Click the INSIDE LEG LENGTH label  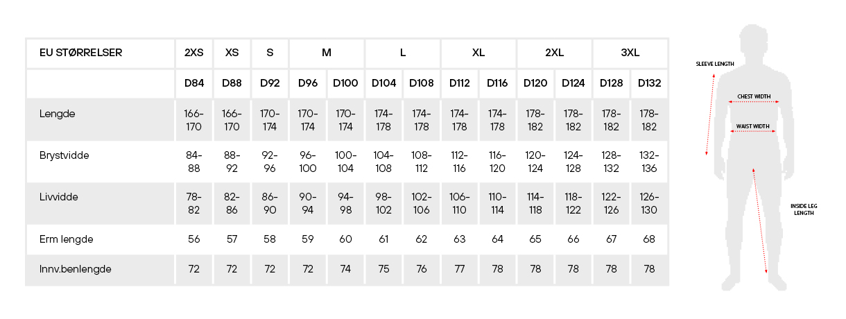click(804, 209)
